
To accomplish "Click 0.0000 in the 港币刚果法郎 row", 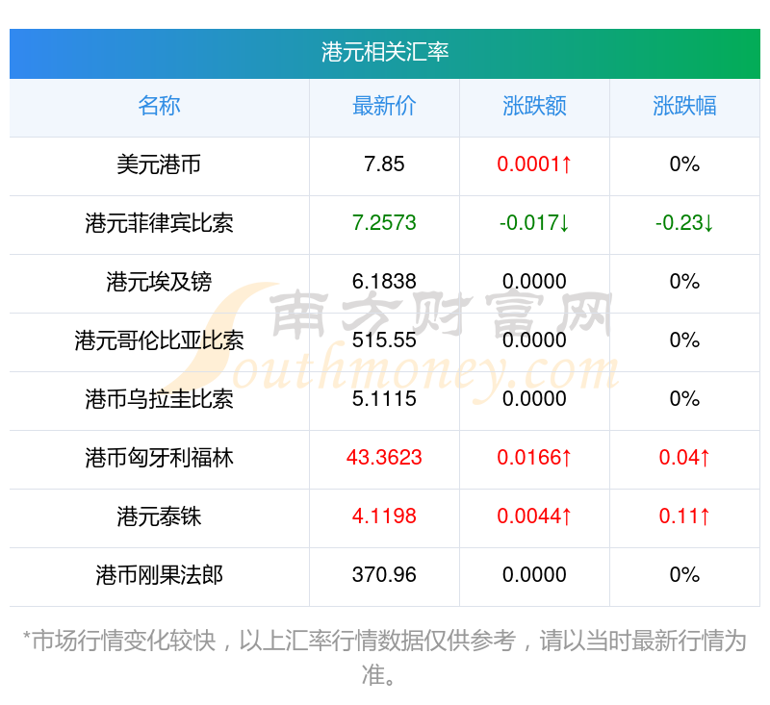I will [534, 575].
